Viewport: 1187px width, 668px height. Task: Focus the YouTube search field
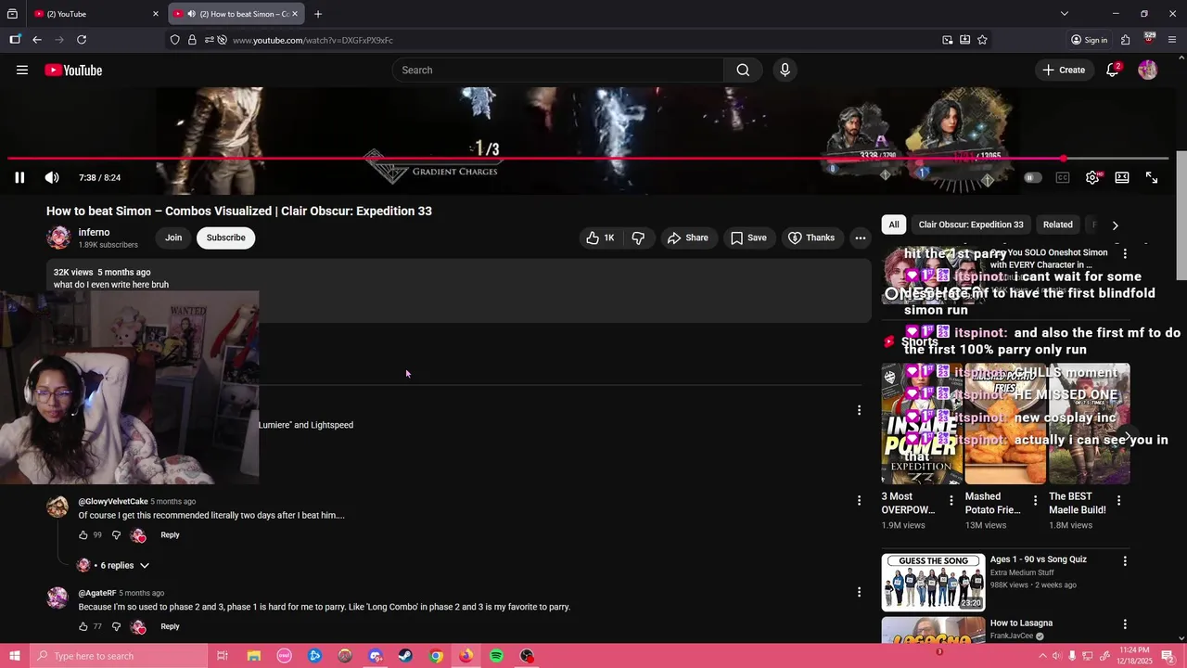[558, 70]
